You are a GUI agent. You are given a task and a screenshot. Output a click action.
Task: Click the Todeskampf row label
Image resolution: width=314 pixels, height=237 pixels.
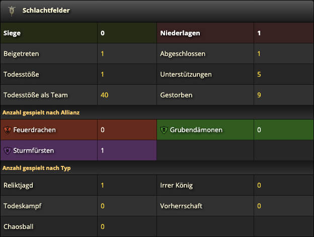pyautogui.click(x=23, y=206)
